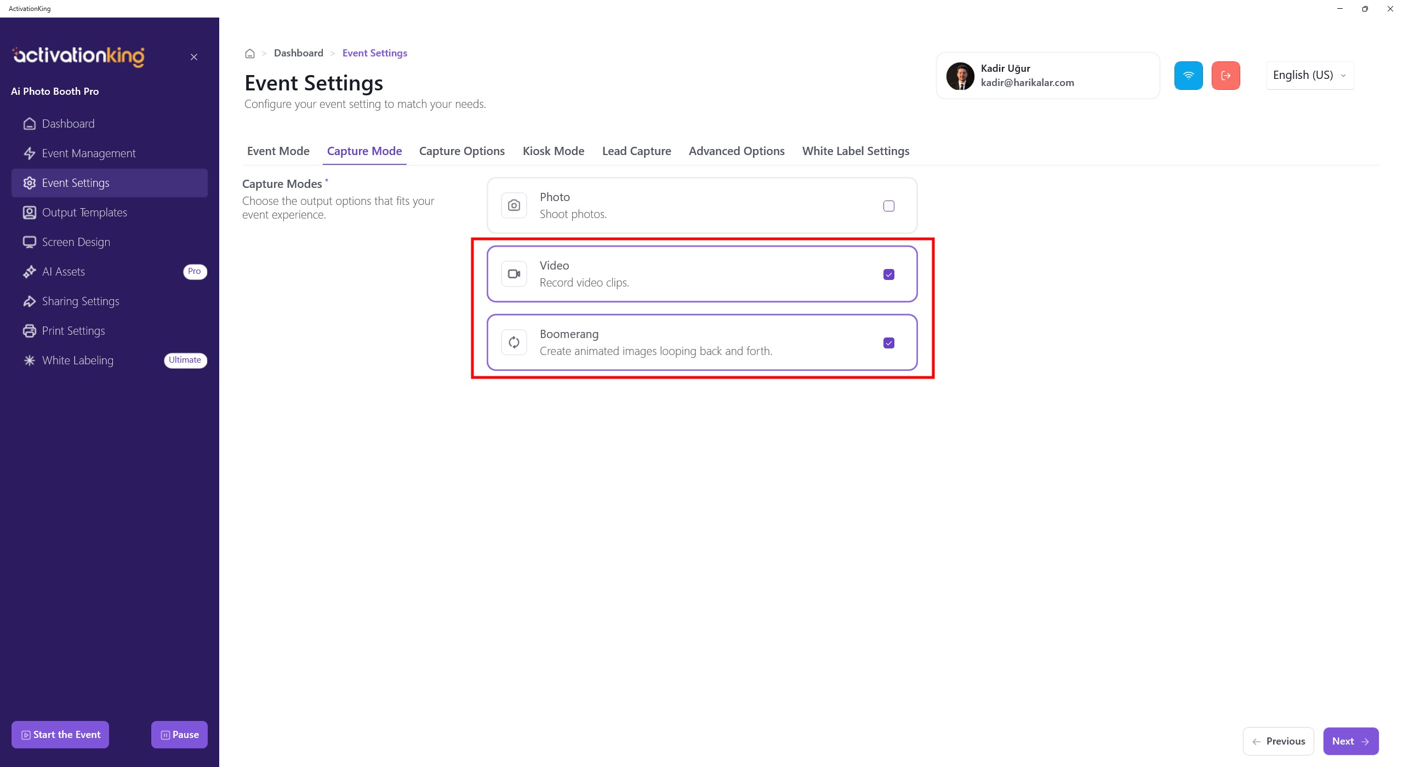Image resolution: width=1403 pixels, height=767 pixels.
Task: Open AI Assets from sidebar
Action: pyautogui.click(x=64, y=272)
